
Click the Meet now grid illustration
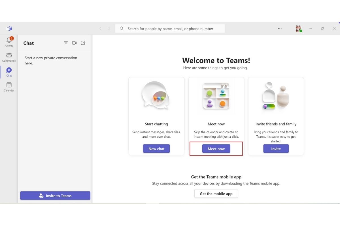tap(216, 96)
